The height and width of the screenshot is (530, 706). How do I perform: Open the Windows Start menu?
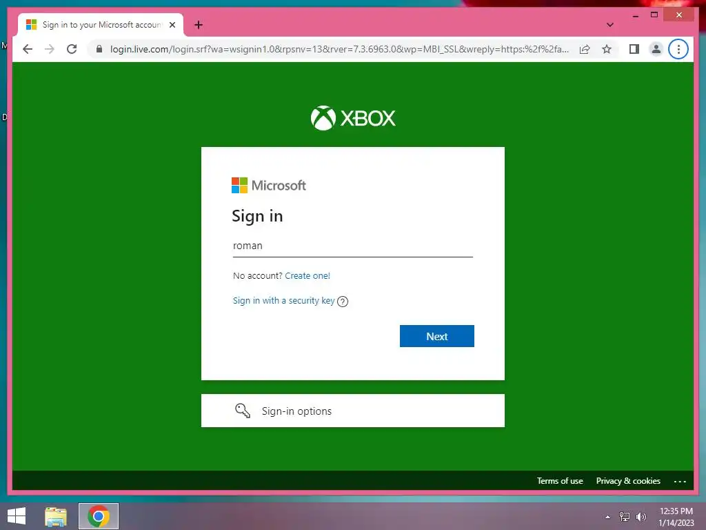pos(17,516)
